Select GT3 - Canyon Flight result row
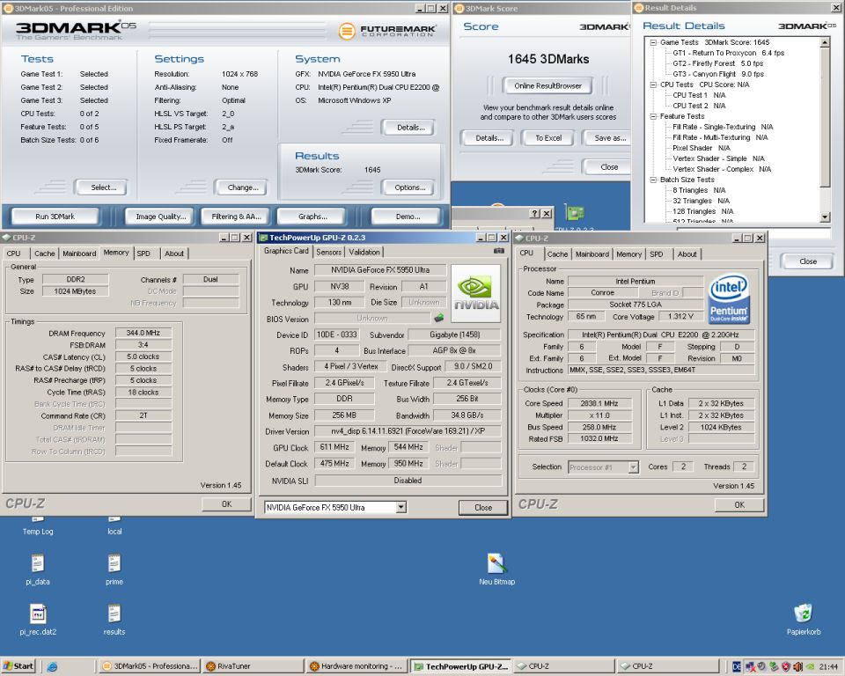Image resolution: width=845 pixels, height=676 pixels. tap(718, 74)
